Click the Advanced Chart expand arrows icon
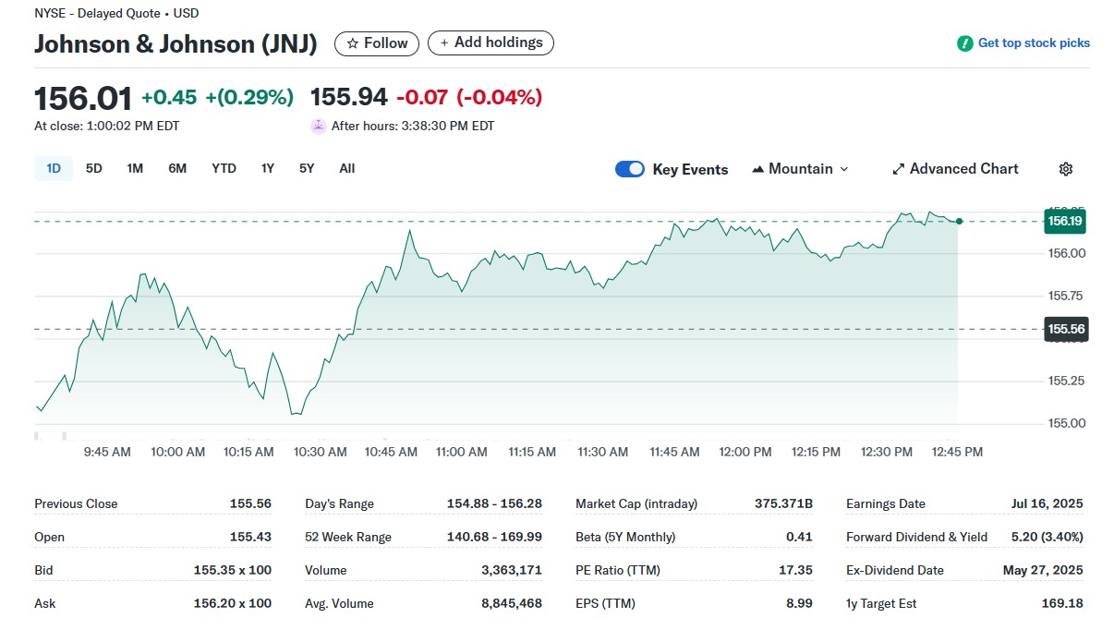 (898, 169)
